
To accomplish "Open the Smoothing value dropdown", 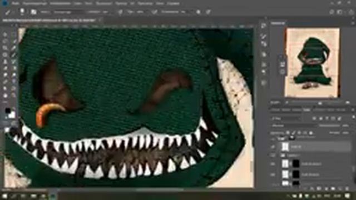I will (183, 12).
